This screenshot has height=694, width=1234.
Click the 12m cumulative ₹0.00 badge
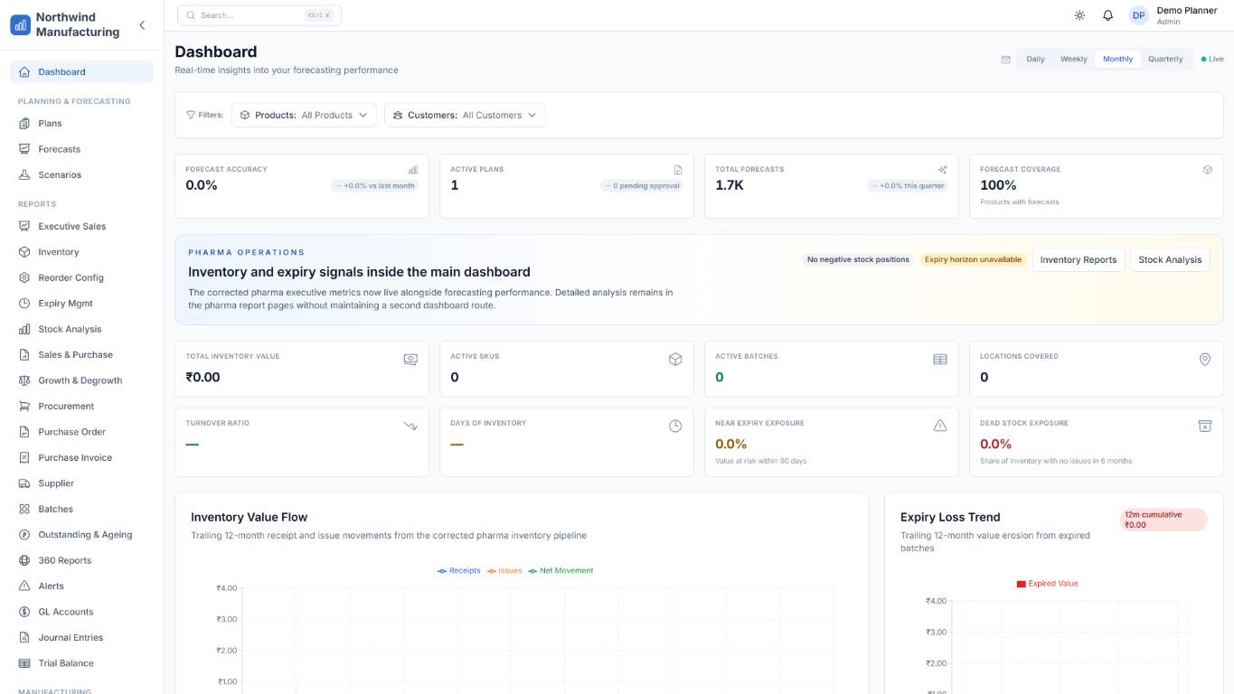[x=1163, y=520]
